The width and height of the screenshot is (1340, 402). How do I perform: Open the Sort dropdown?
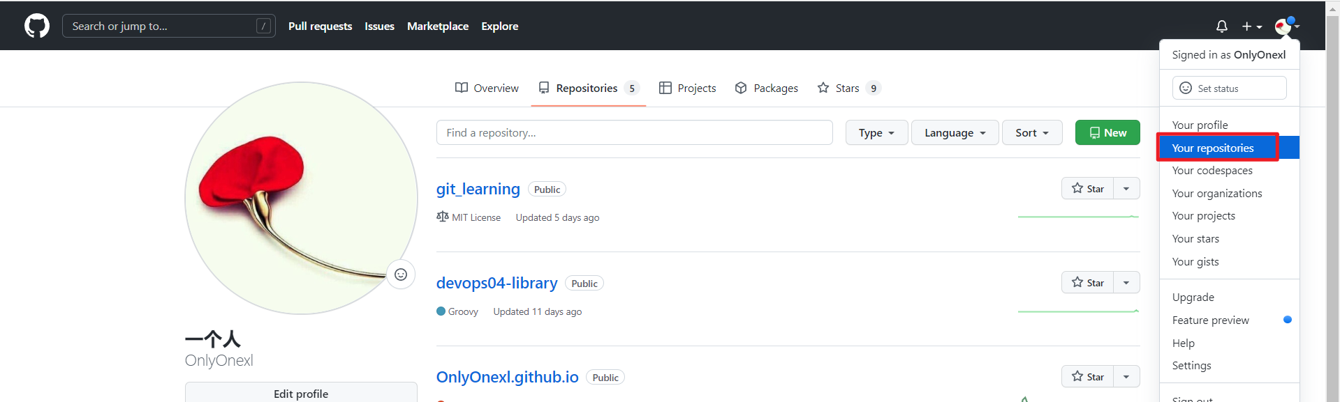[1031, 132]
